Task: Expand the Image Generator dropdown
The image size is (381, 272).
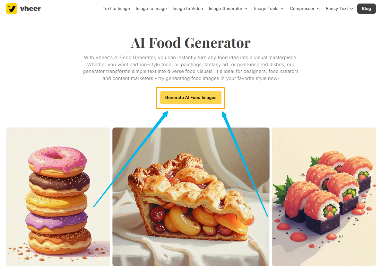Action: click(228, 8)
